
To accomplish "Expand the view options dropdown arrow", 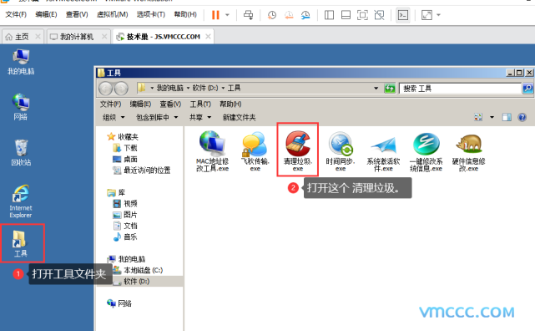I will 492,117.
